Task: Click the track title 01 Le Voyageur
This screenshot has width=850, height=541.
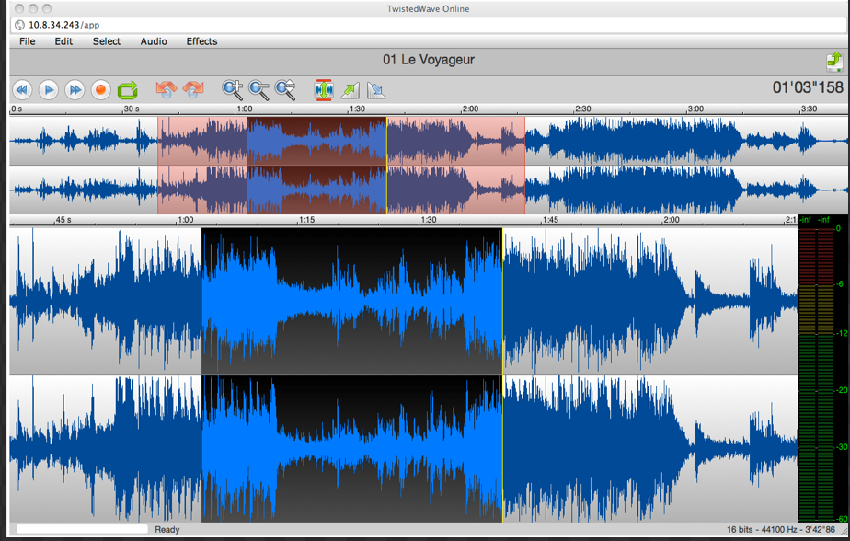Action: [429, 60]
